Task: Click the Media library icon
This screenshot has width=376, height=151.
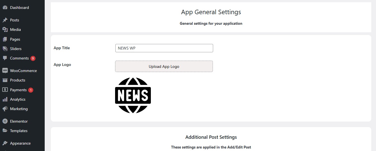Action: (5, 29)
